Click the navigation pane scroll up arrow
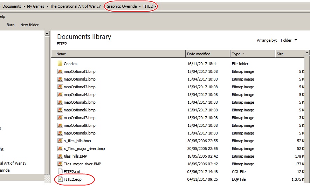 pos(47,33)
